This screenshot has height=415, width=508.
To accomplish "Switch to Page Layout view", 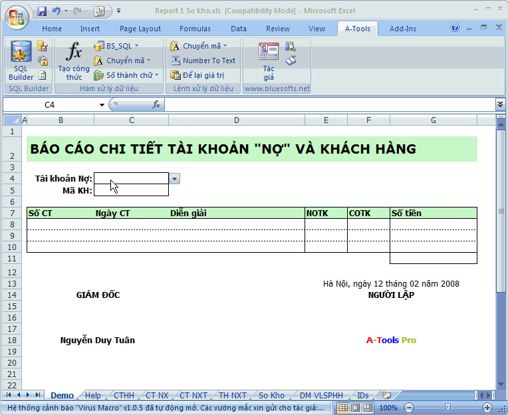I will tap(354, 408).
